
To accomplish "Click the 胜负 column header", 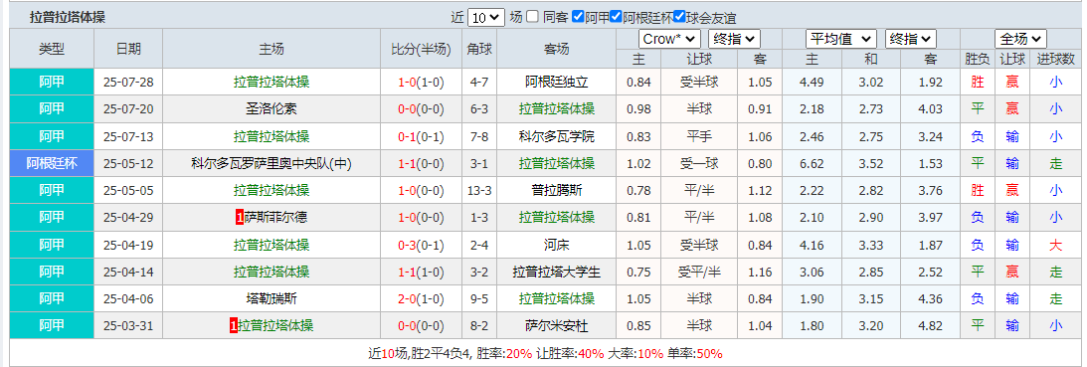I will (978, 59).
